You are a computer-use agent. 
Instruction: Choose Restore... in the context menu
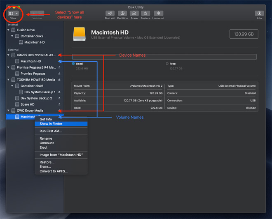coord(61,162)
